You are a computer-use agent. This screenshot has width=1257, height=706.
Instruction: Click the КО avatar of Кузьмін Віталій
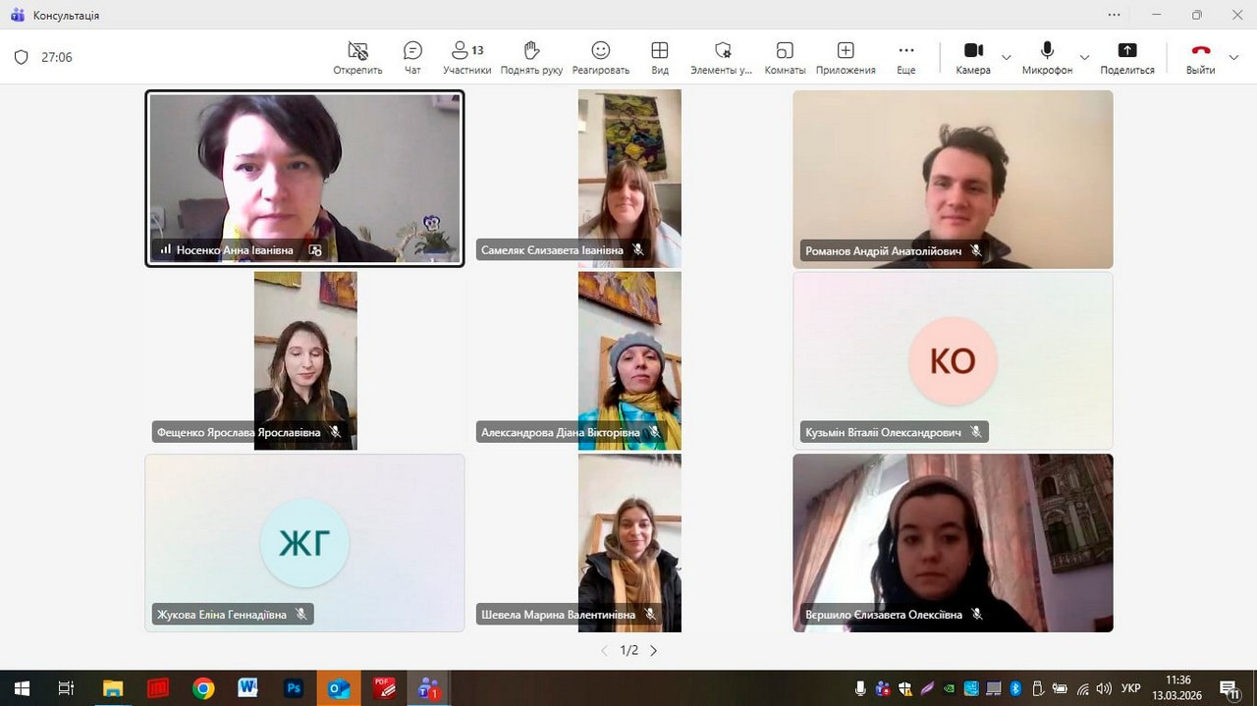pyautogui.click(x=953, y=361)
